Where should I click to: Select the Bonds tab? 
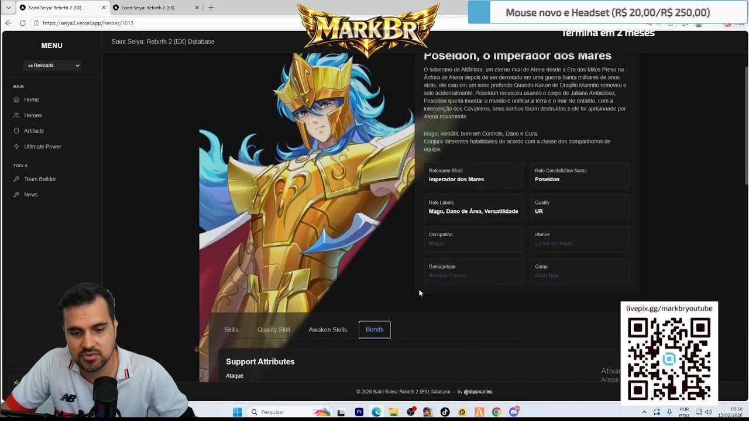(x=374, y=330)
